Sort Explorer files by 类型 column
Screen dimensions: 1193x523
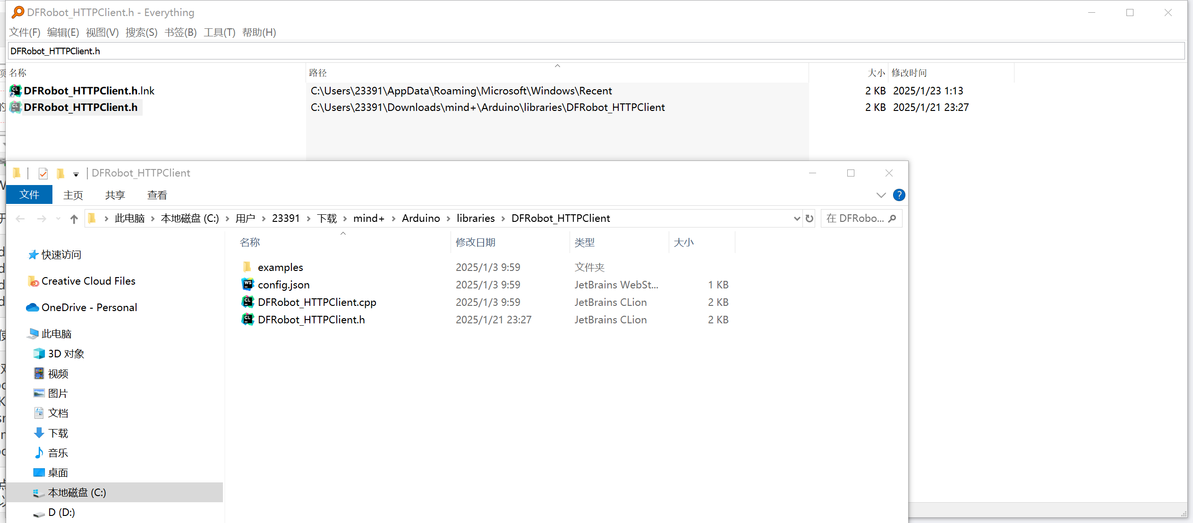pos(619,243)
